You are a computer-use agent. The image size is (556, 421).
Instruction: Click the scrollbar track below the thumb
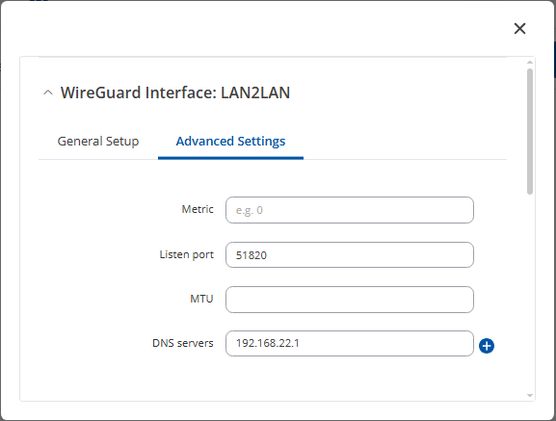[x=530, y=293]
